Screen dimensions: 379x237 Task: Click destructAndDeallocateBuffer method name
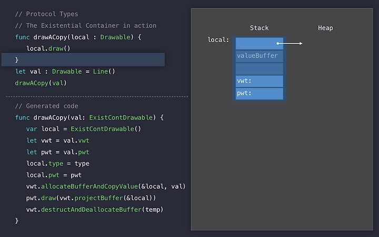(91, 210)
